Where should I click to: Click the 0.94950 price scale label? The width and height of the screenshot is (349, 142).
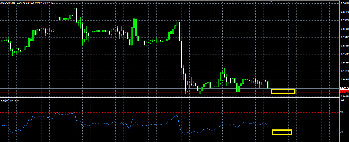point(345,63)
